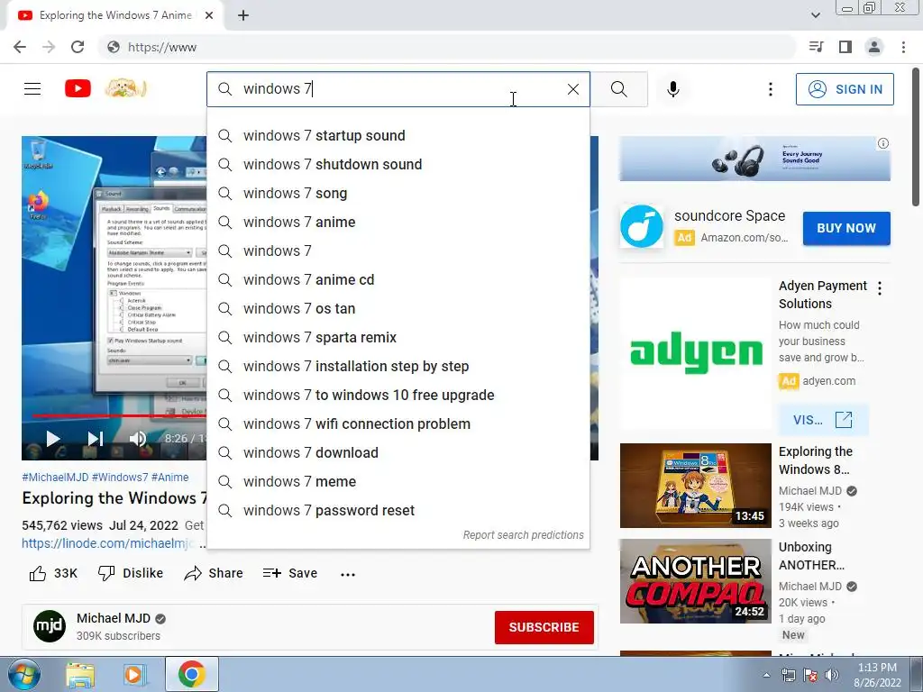Start voice search with microphone
This screenshot has width=923, height=692.
[673, 89]
